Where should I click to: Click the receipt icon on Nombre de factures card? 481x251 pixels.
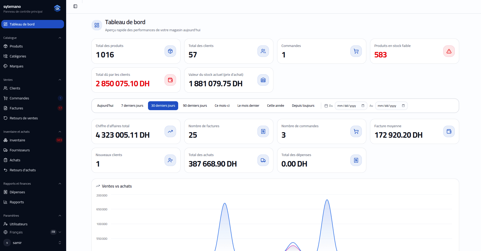click(263, 131)
